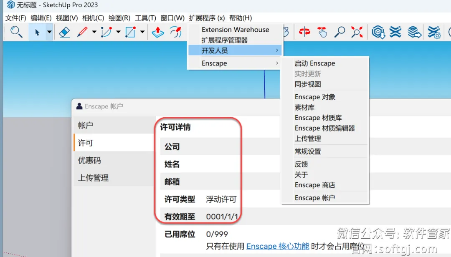Click the 邮箱 field label

tap(172, 181)
